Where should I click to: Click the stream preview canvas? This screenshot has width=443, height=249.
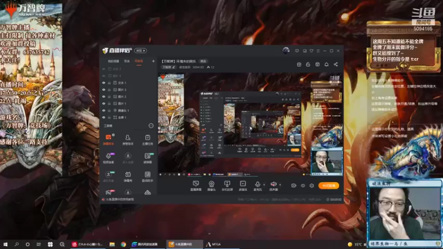tap(250, 125)
